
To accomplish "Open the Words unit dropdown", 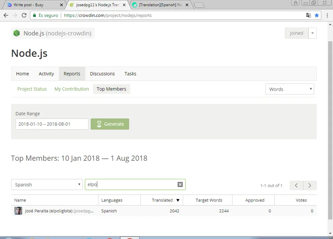I will point(290,89).
